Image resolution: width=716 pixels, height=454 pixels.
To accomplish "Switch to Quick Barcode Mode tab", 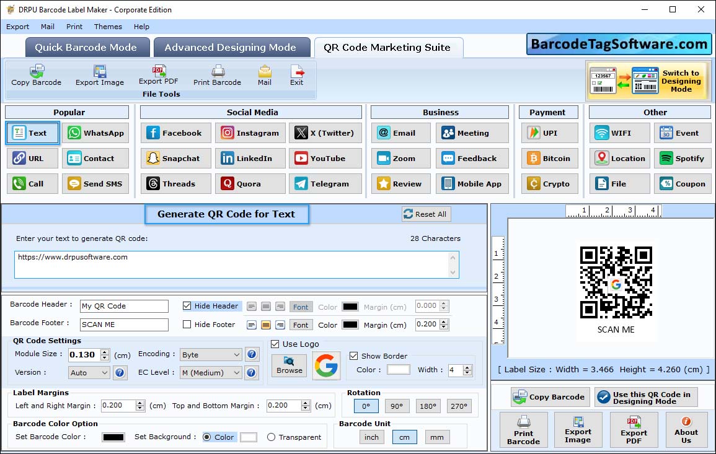I will pos(87,48).
